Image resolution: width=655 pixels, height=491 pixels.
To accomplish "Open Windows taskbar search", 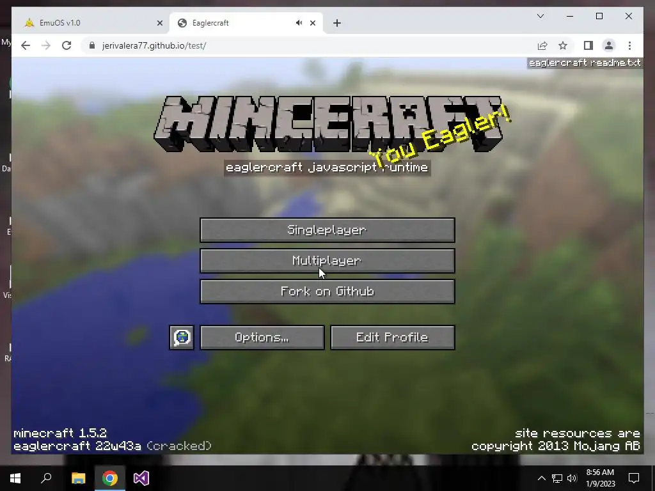I will (46, 478).
